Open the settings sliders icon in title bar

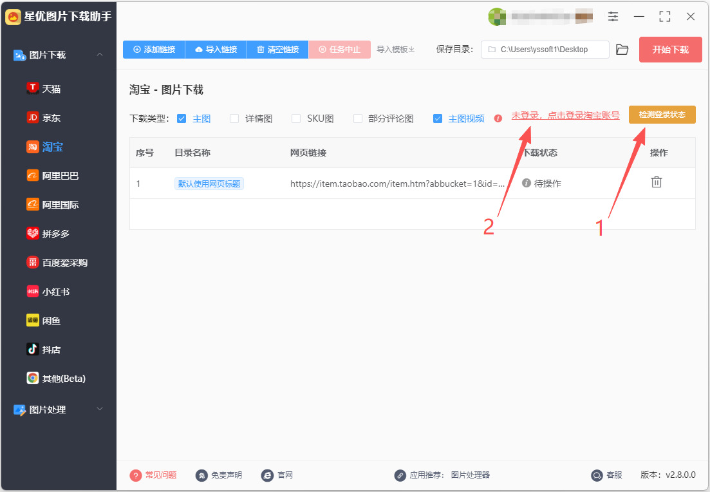click(613, 17)
